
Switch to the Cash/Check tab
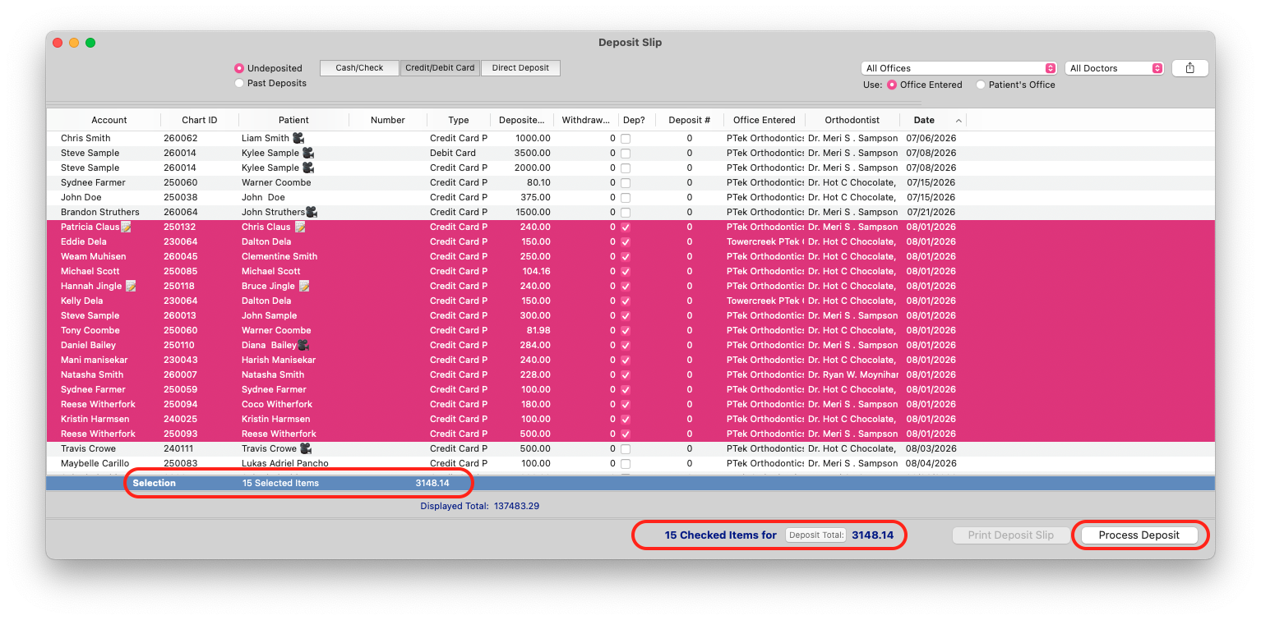click(x=359, y=68)
